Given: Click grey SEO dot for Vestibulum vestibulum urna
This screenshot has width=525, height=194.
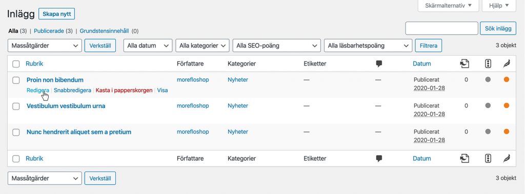Looking at the screenshot, I should point(488,105).
